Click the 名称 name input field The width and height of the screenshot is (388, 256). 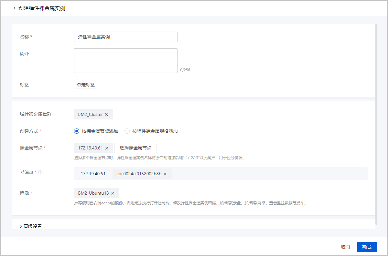click(125, 37)
